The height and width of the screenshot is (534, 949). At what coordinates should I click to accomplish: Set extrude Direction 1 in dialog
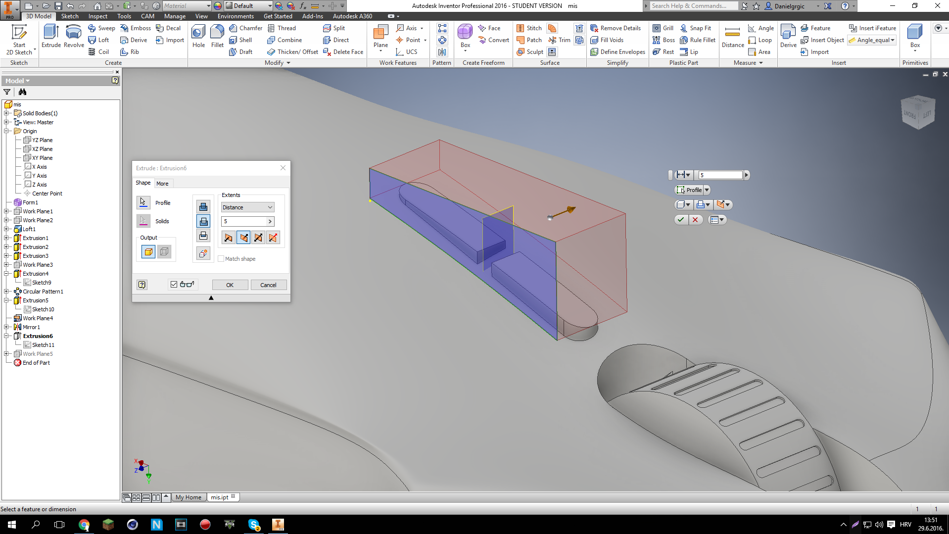[x=228, y=238]
